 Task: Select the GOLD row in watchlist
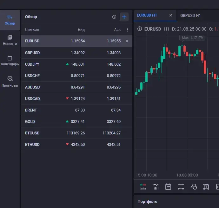[77, 122]
